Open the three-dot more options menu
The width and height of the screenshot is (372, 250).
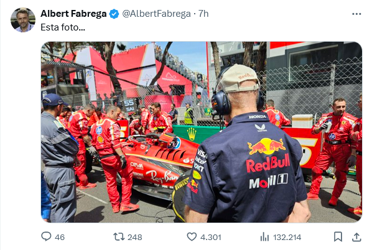click(356, 14)
